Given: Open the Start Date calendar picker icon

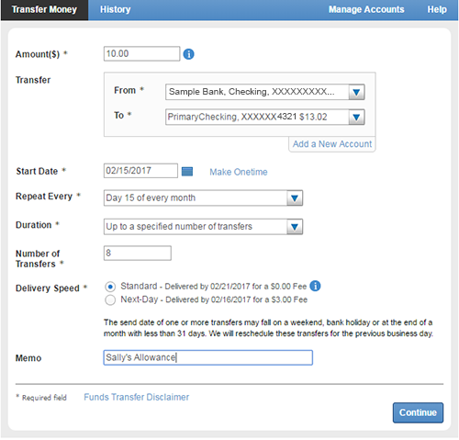Looking at the screenshot, I should pyautogui.click(x=187, y=172).
